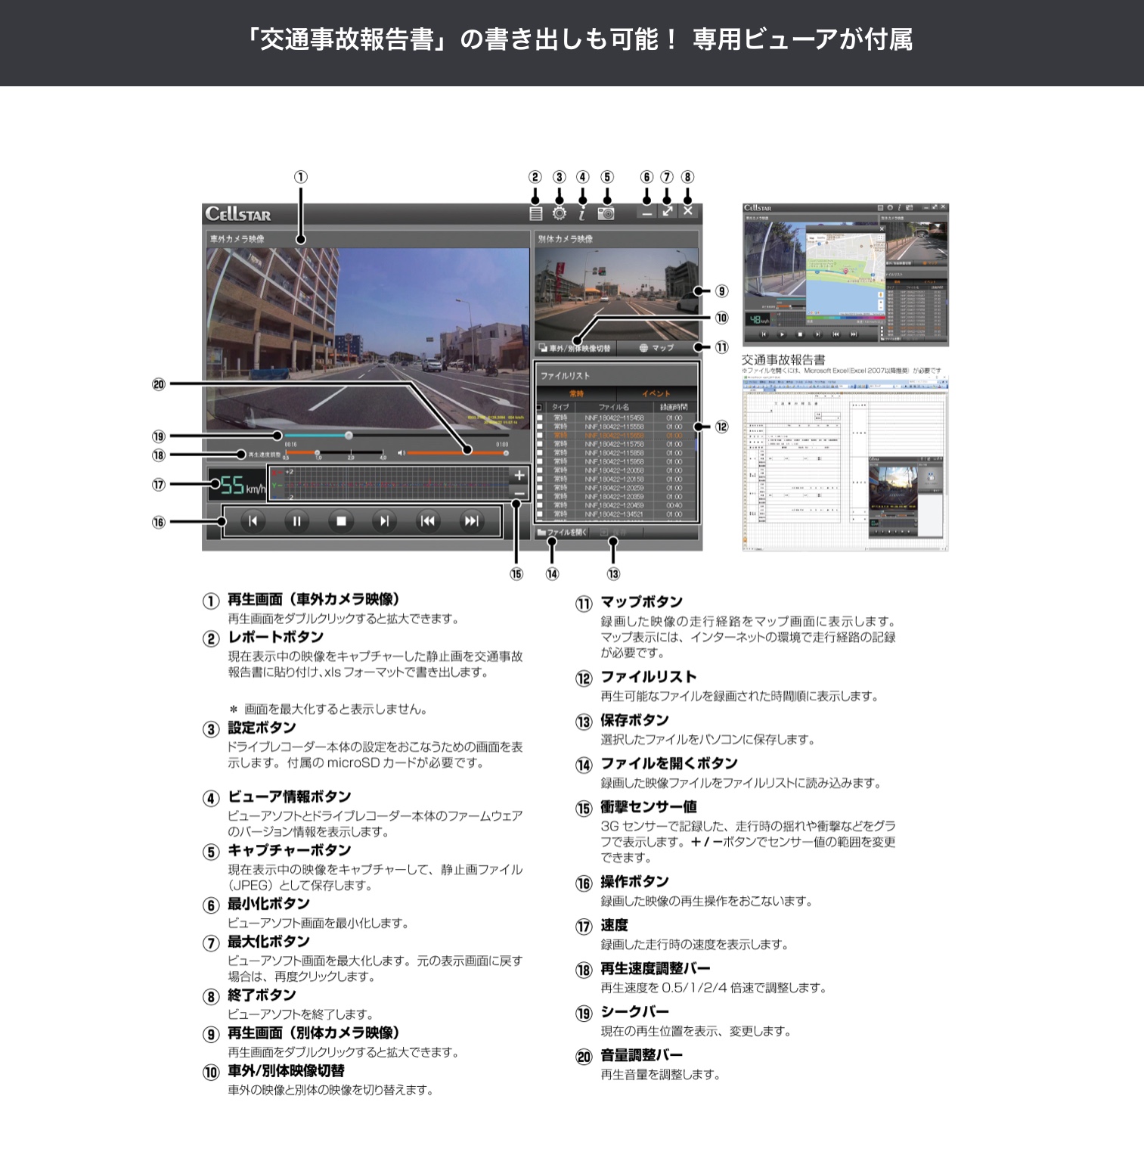The image size is (1144, 1155).
Task: Switch to the 常時 file list tab
Action: pyautogui.click(x=576, y=393)
